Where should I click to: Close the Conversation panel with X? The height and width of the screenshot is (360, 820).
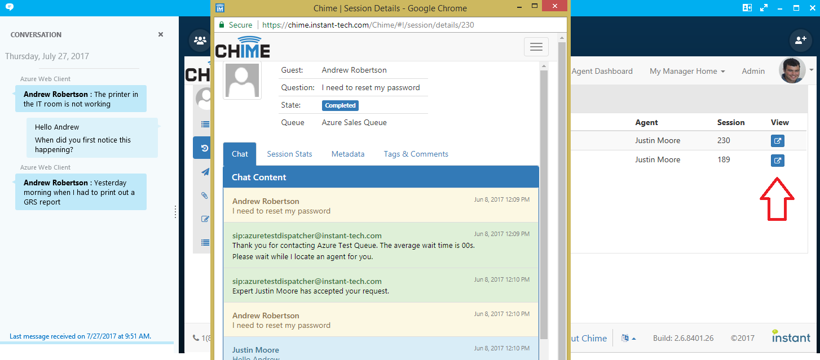(x=161, y=34)
